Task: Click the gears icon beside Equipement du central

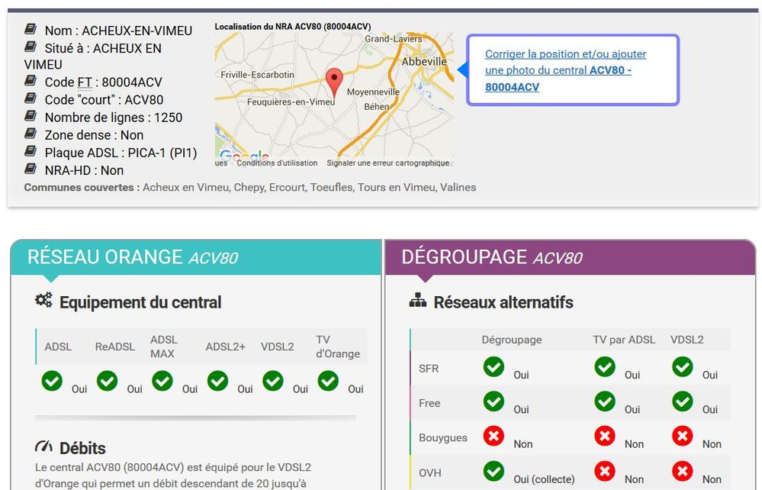Action: click(43, 300)
